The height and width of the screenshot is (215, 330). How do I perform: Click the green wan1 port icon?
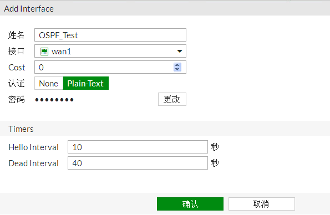point(44,52)
